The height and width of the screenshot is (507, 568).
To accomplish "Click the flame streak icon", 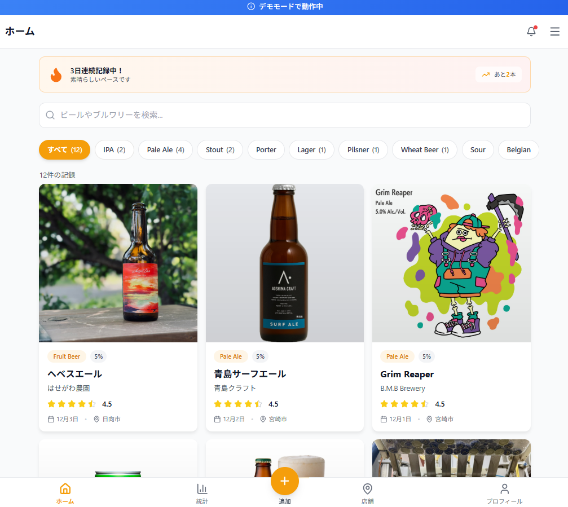I will 56,74.
